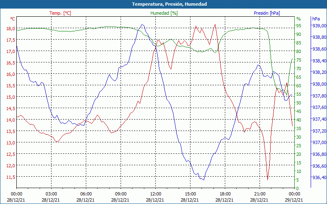
Task: Click the 13,5 temperature axis value
Action: pyautogui.click(x=10, y=131)
